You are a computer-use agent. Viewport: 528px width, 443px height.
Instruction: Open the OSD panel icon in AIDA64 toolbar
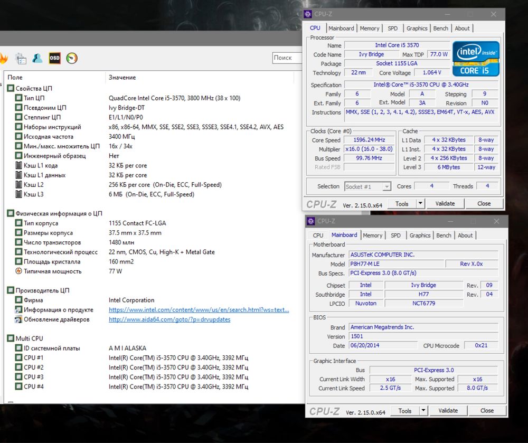pyautogui.click(x=54, y=58)
